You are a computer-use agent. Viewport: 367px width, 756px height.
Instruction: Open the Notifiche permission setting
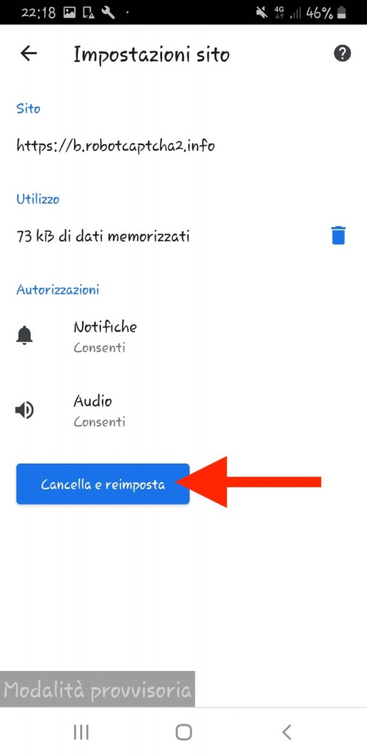pyautogui.click(x=183, y=337)
